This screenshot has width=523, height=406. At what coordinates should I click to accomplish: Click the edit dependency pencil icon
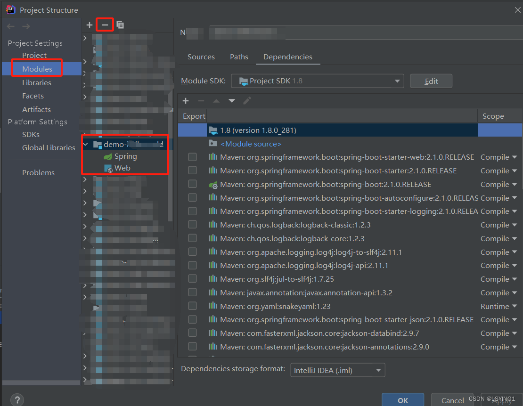point(247,101)
